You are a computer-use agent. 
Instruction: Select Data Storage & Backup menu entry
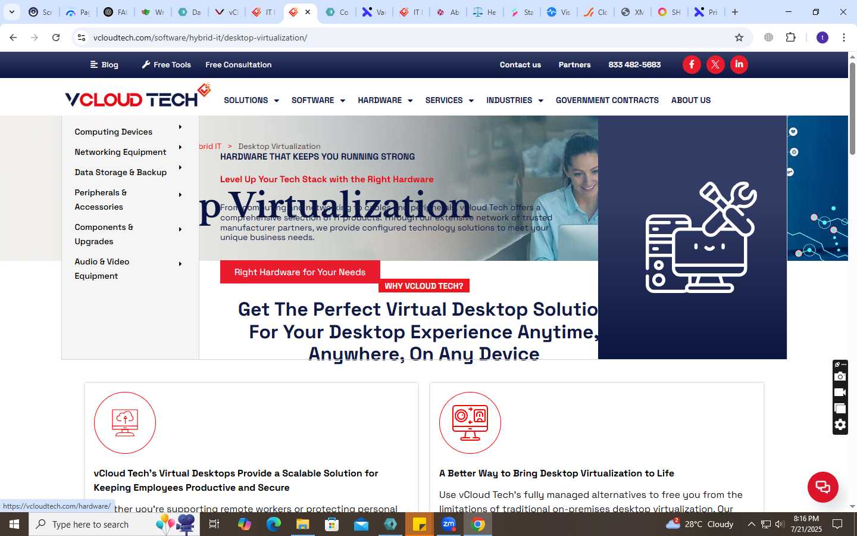(120, 172)
